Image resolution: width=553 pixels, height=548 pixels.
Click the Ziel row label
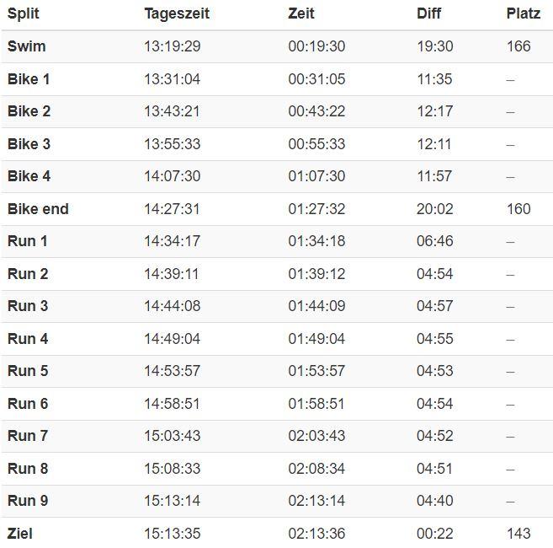tap(19, 534)
